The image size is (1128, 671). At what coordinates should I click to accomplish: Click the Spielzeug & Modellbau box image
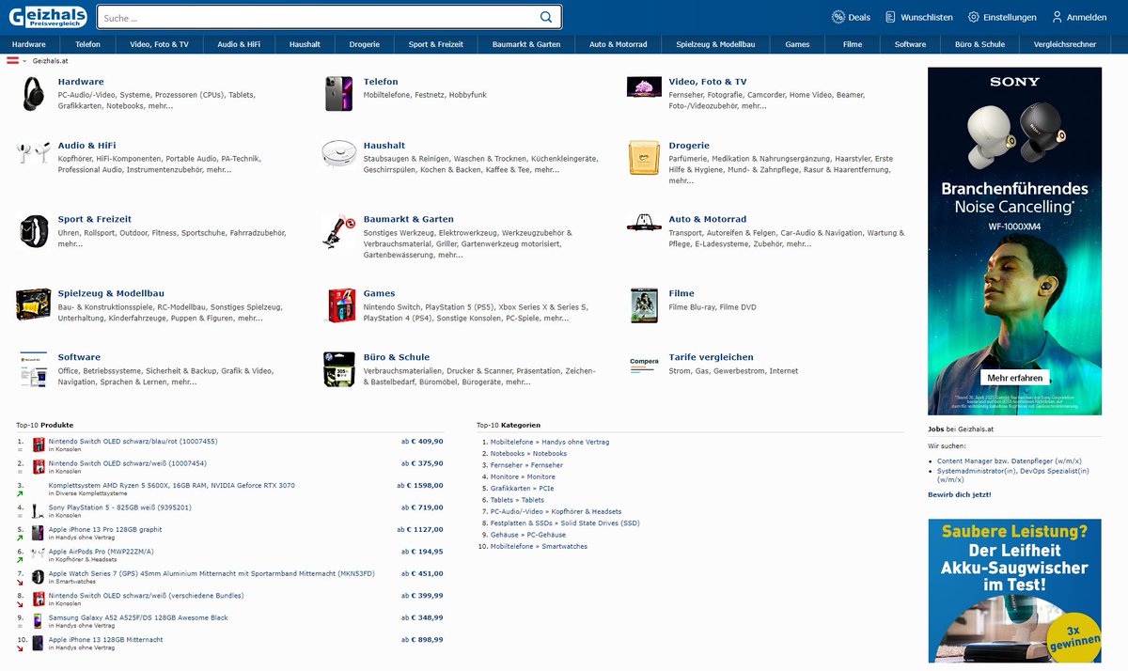33,304
